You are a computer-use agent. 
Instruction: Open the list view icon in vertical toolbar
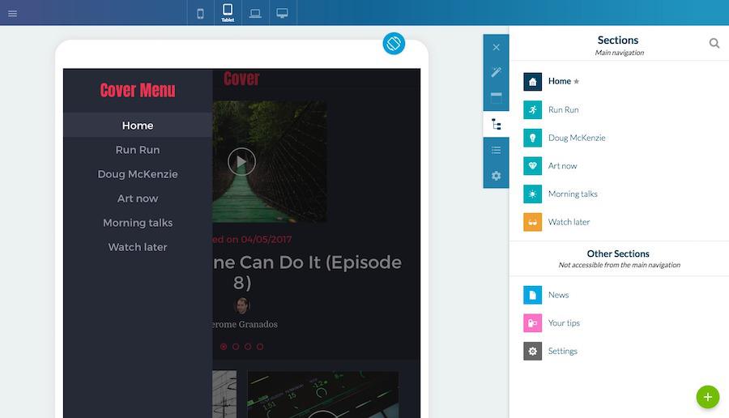pyautogui.click(x=497, y=150)
